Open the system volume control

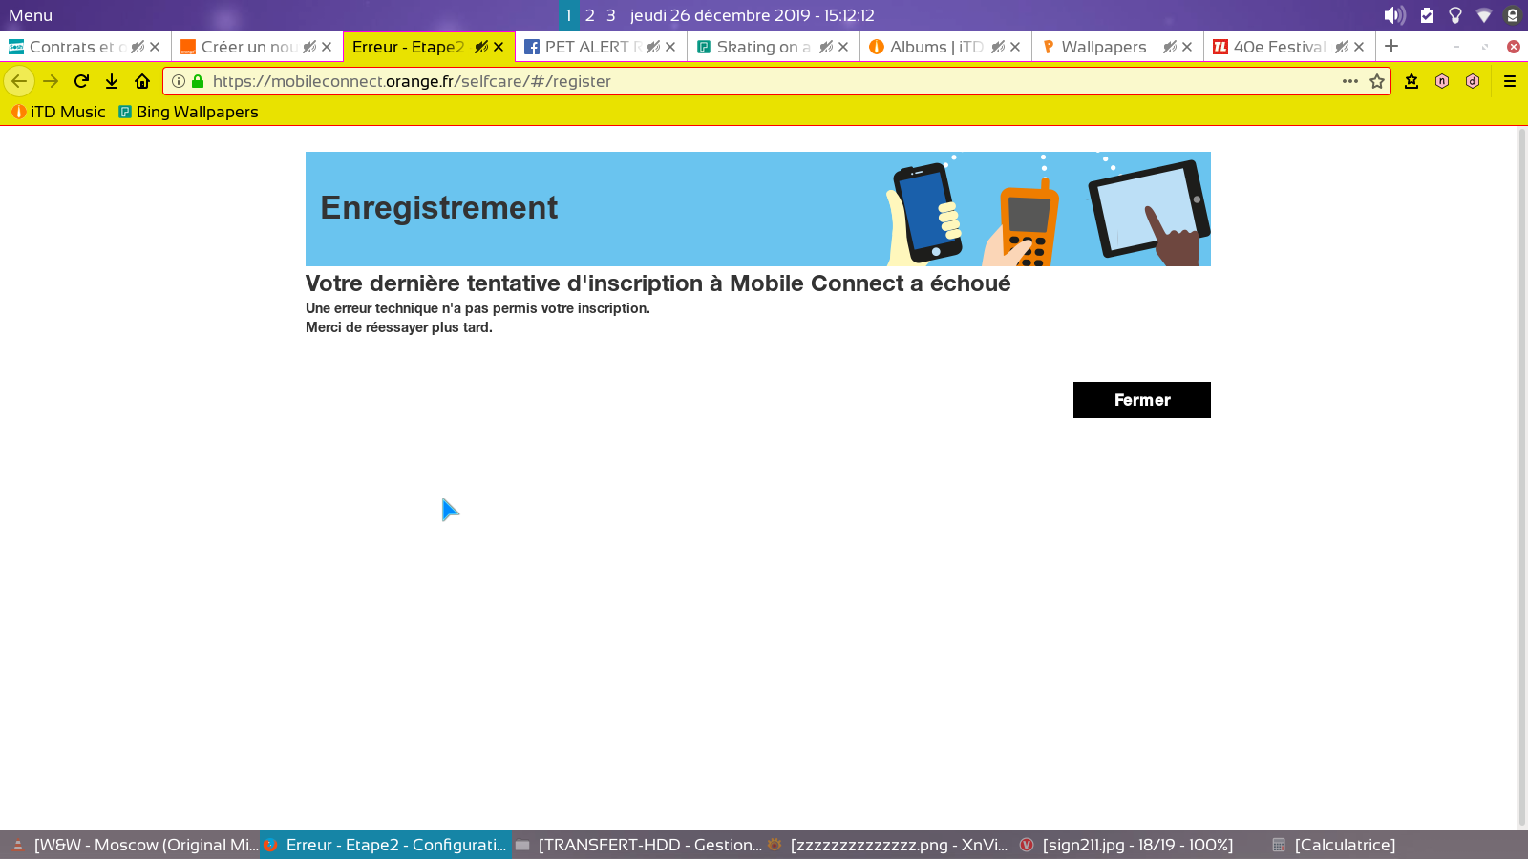[x=1394, y=15]
